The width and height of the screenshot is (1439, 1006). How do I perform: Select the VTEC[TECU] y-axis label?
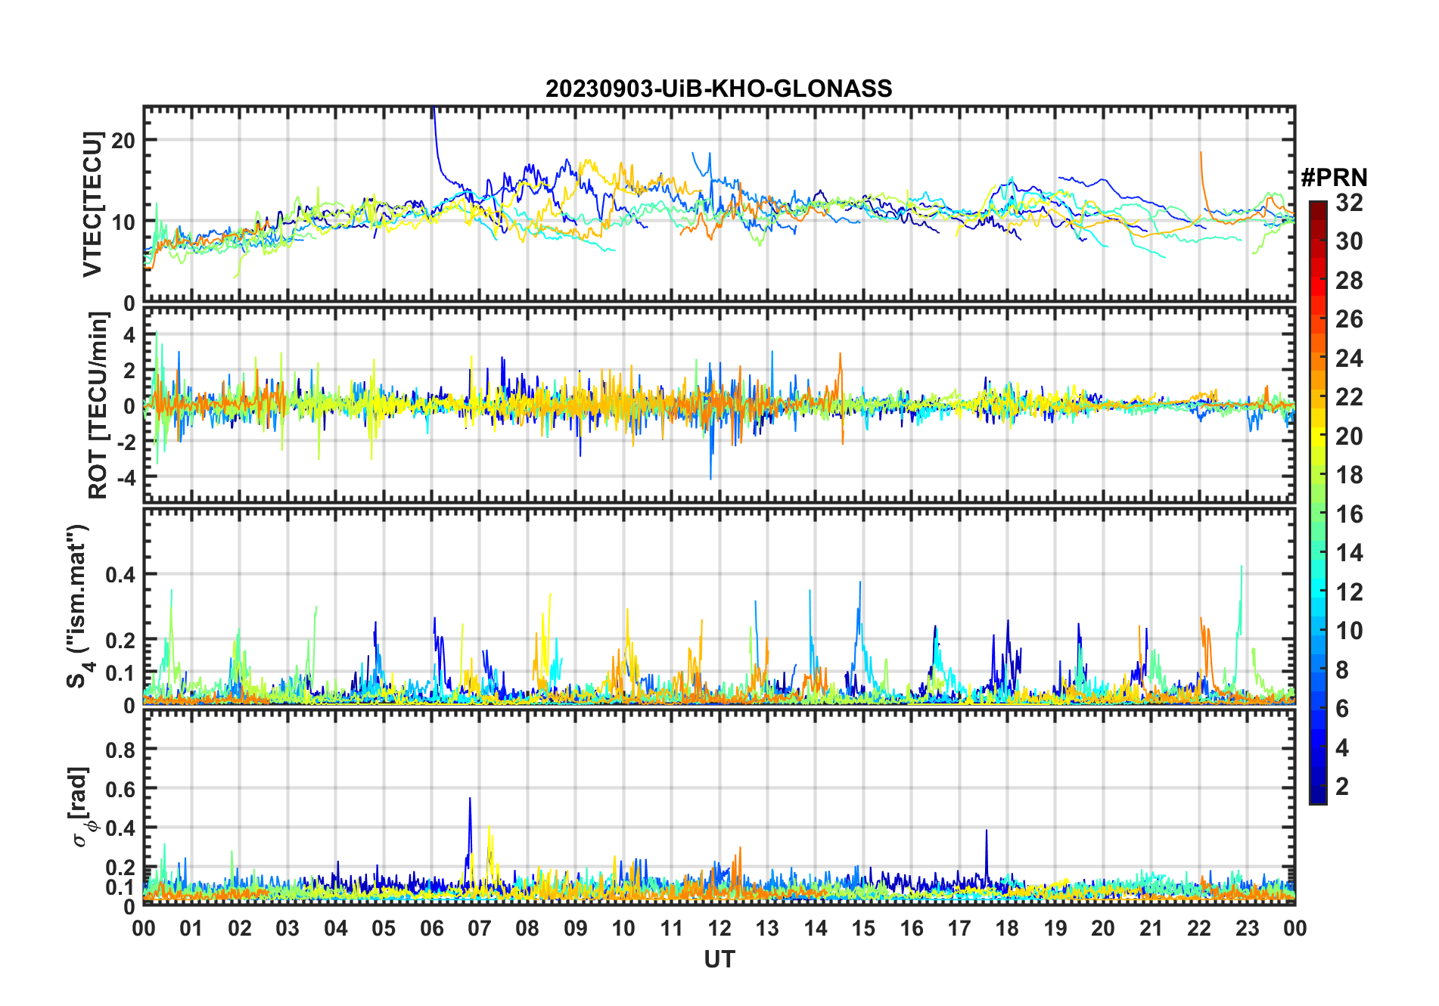click(x=92, y=204)
